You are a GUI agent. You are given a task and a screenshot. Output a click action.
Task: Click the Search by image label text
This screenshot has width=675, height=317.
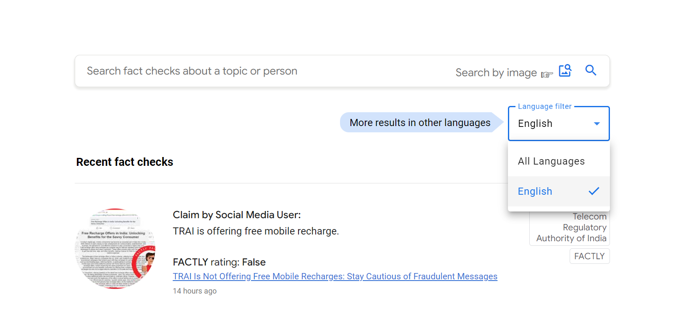pos(496,73)
